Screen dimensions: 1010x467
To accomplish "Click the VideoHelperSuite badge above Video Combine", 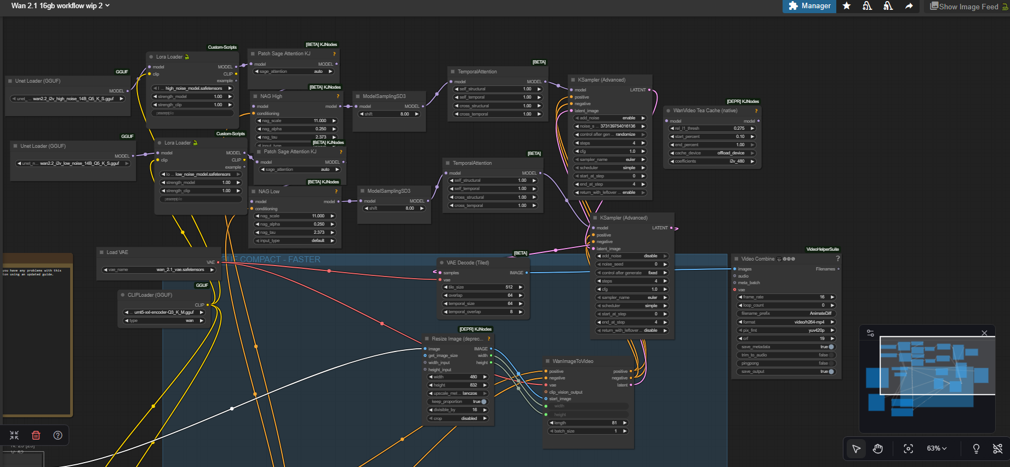I will coord(823,249).
